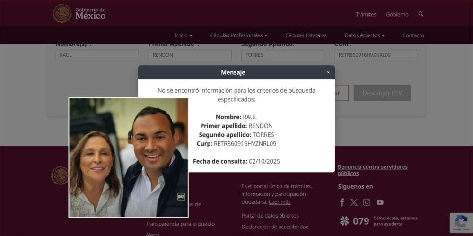The image size is (473, 236).
Task: Click the Gobierno de México logo
Action: click(79, 14)
